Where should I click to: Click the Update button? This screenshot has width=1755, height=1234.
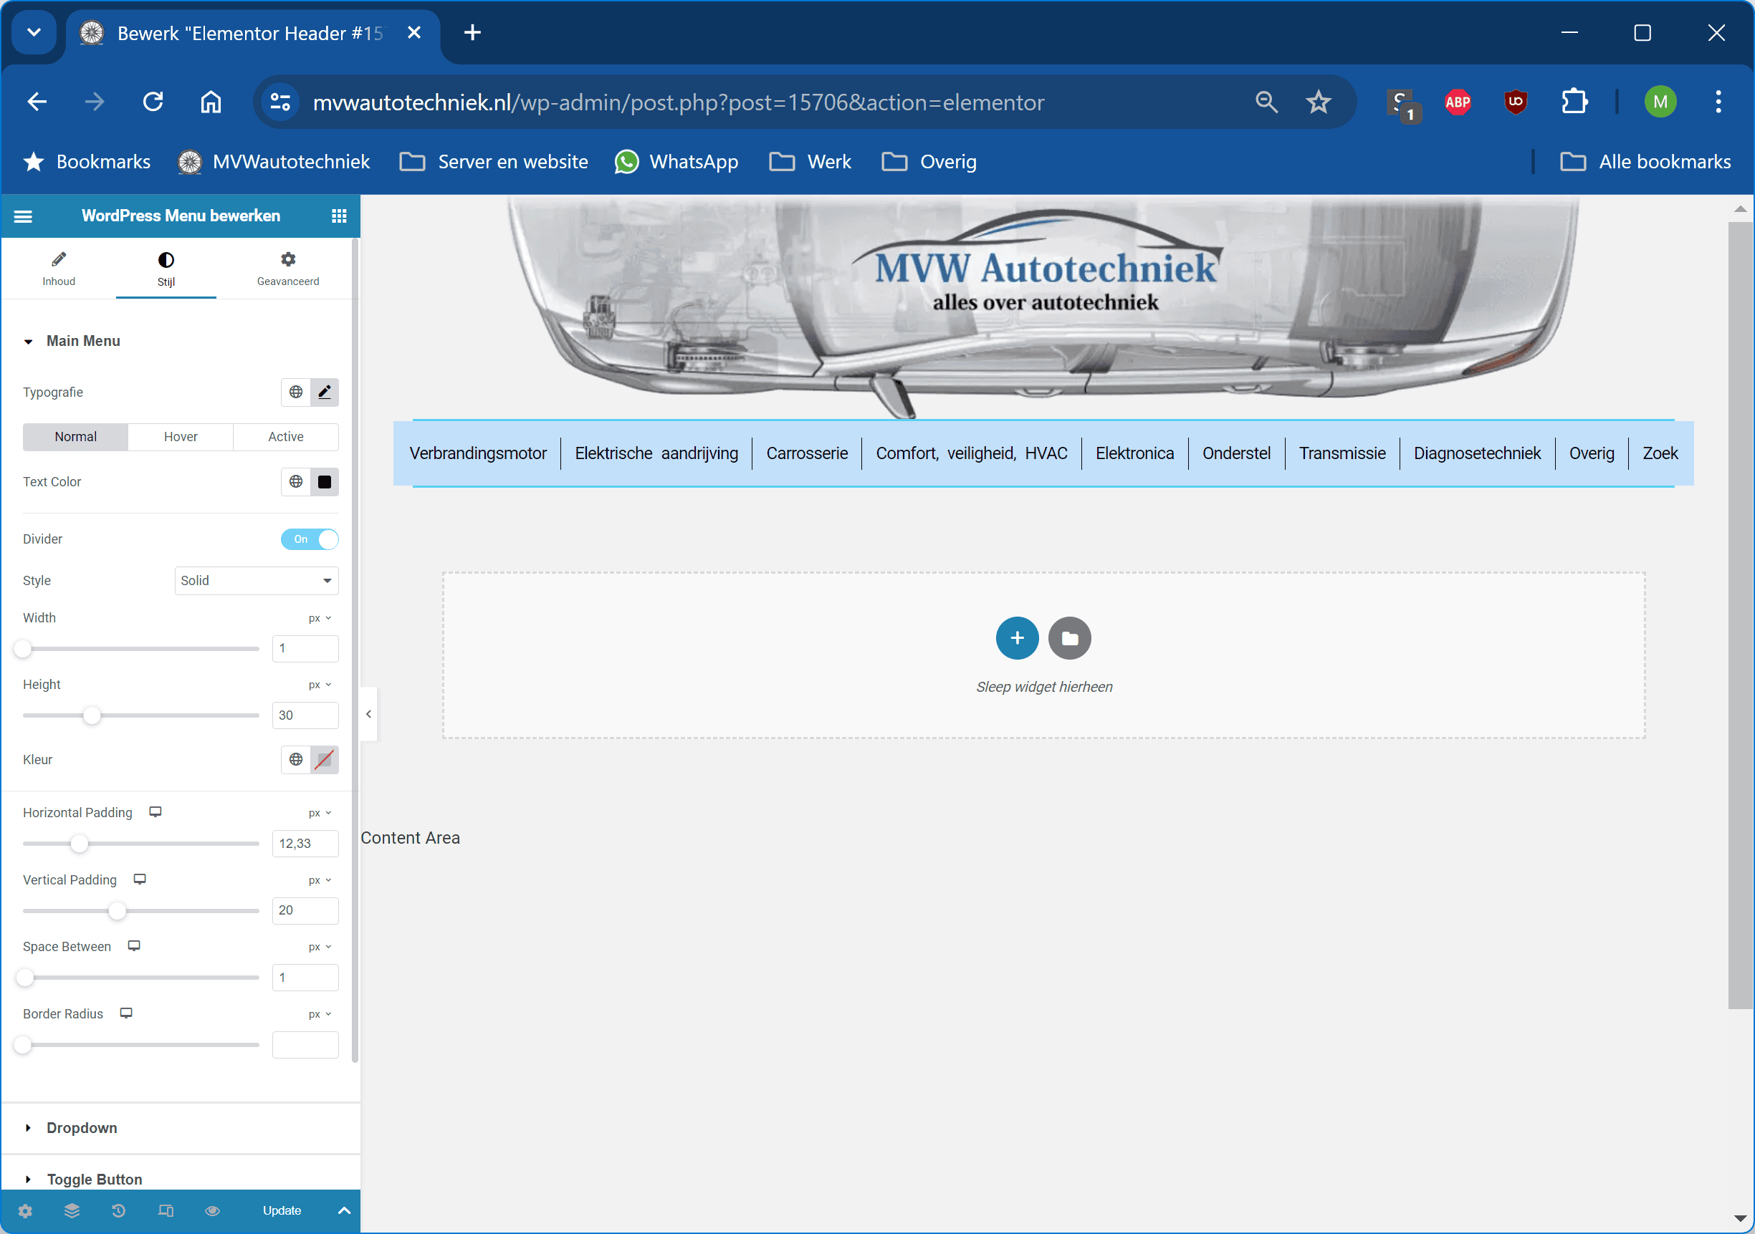tap(282, 1210)
